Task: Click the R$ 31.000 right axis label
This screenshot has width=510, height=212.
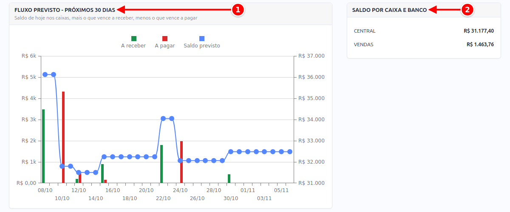Action: click(311, 183)
